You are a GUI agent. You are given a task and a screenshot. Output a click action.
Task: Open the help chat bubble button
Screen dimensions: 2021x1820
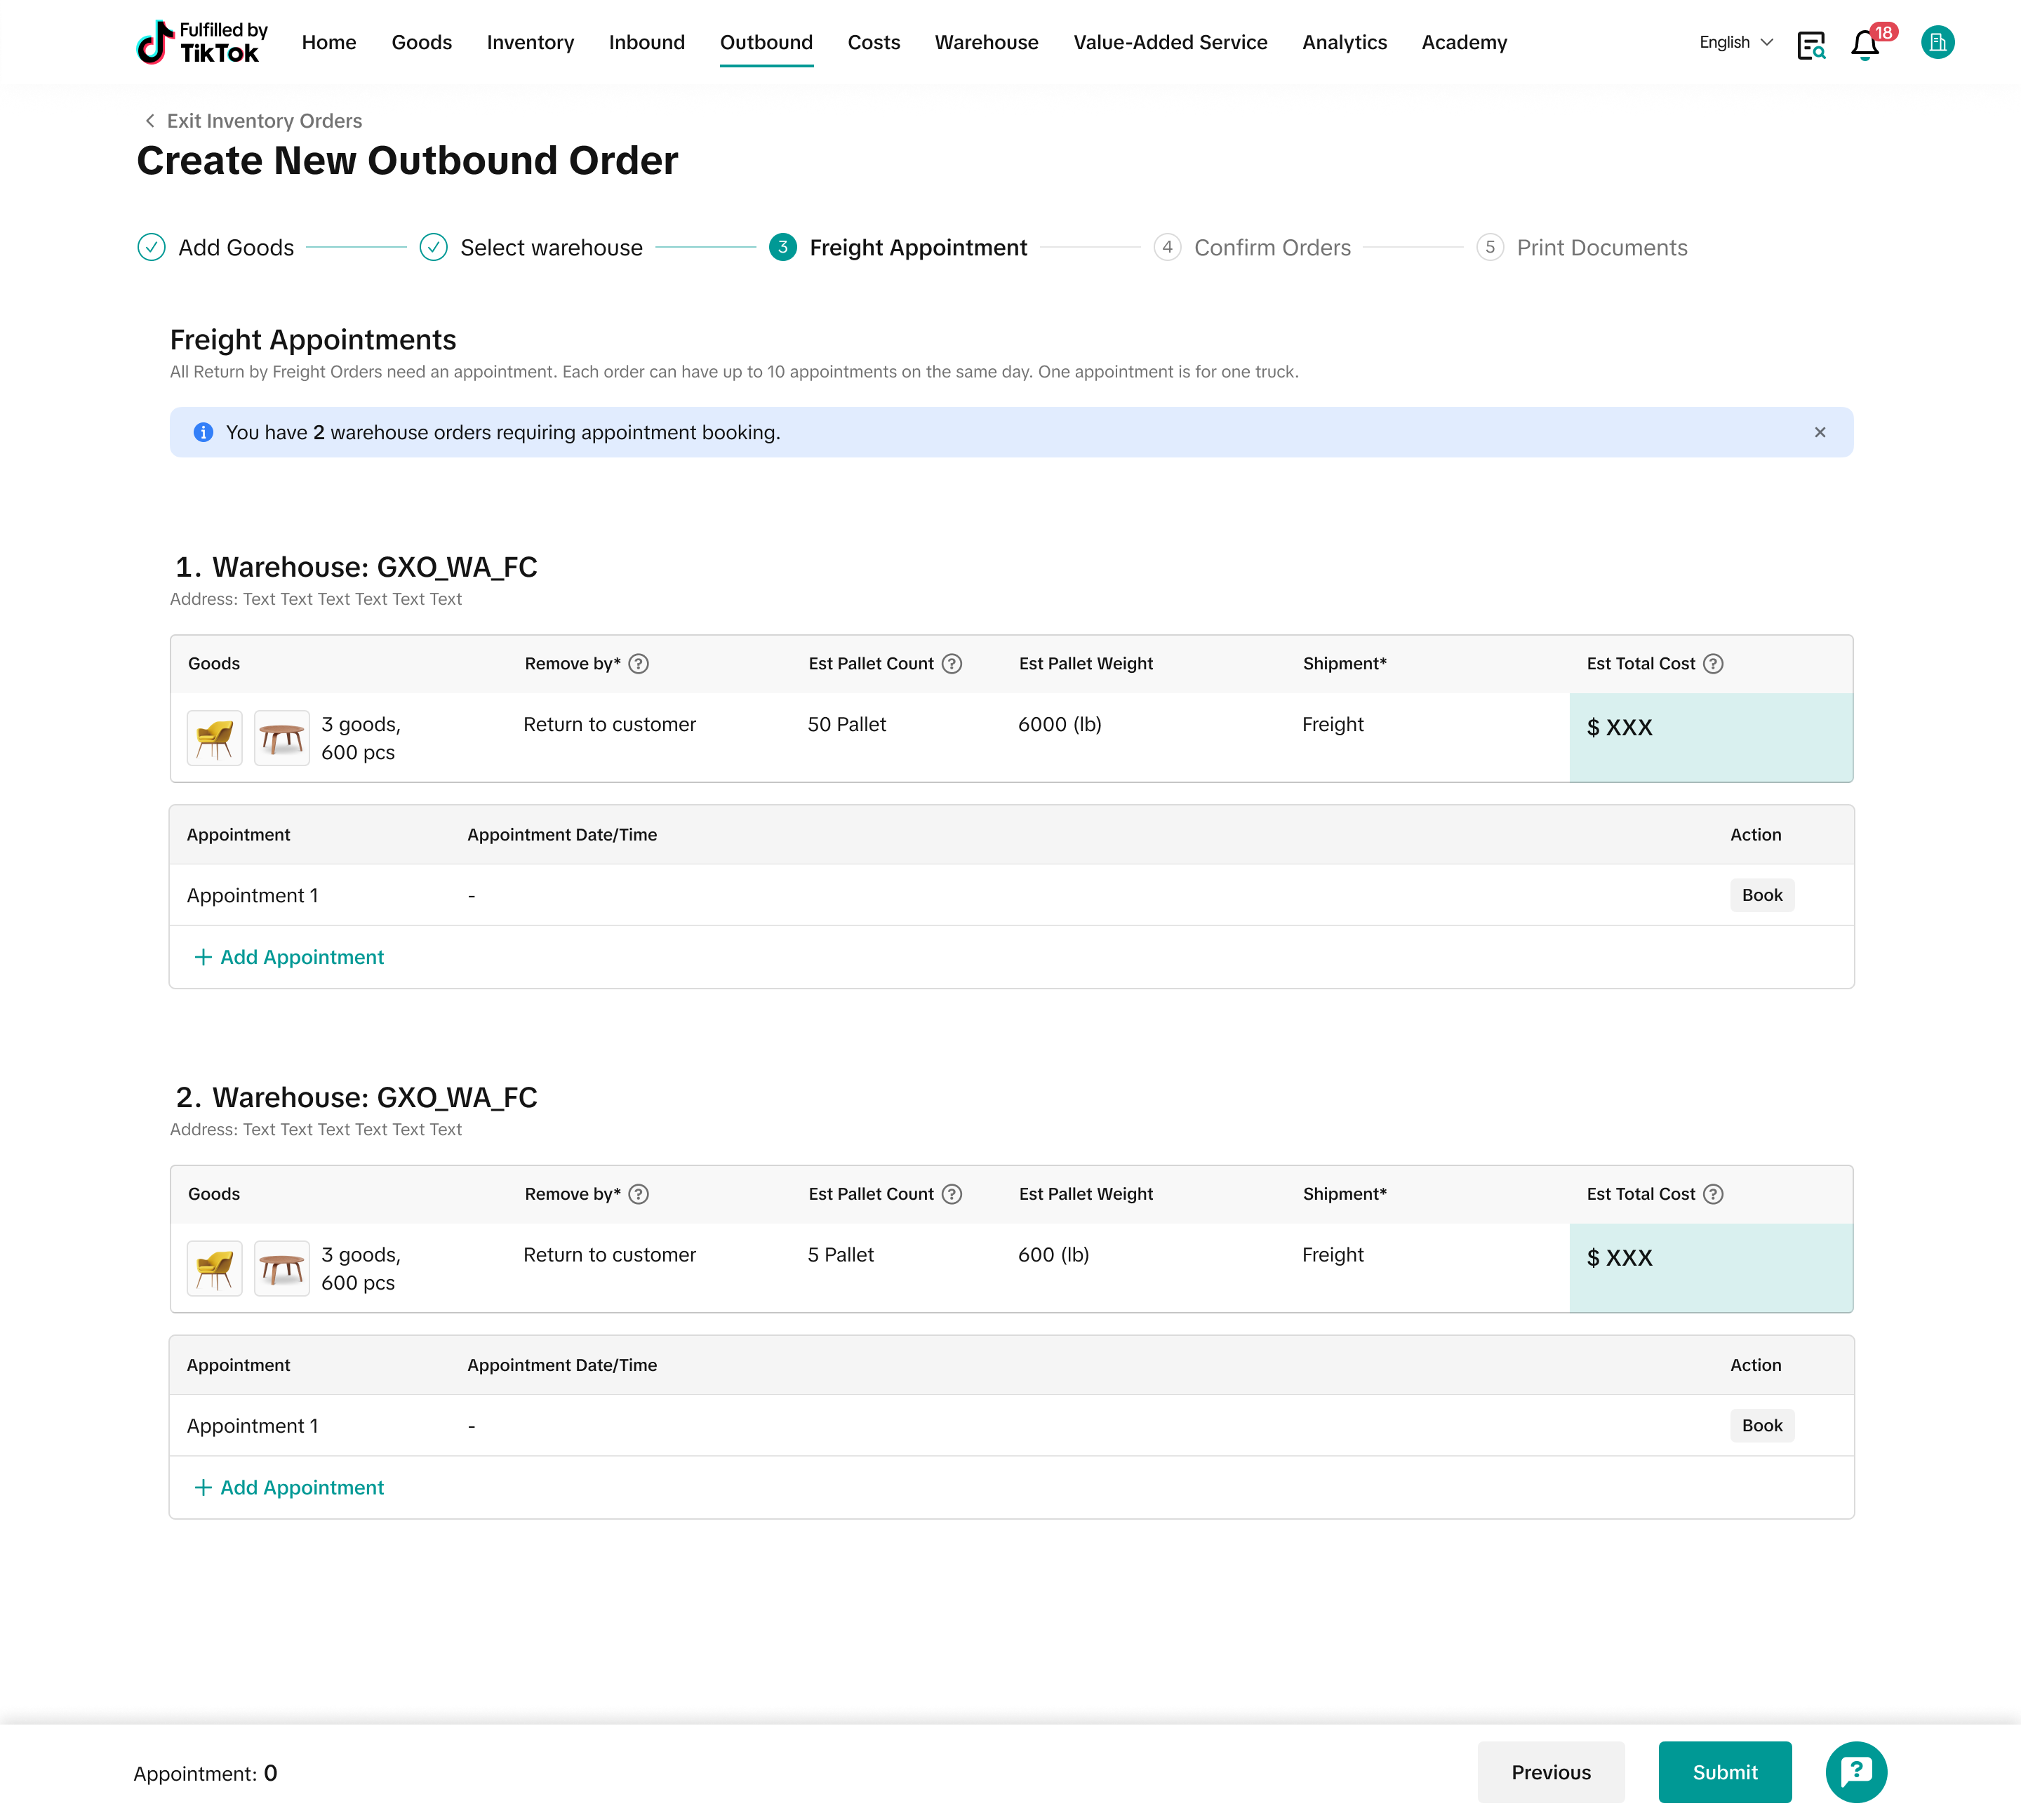(1856, 1772)
